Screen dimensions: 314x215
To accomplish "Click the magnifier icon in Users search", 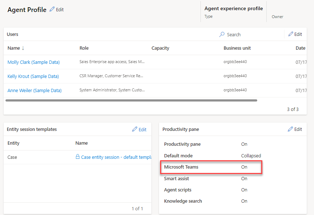I will pos(222,34).
